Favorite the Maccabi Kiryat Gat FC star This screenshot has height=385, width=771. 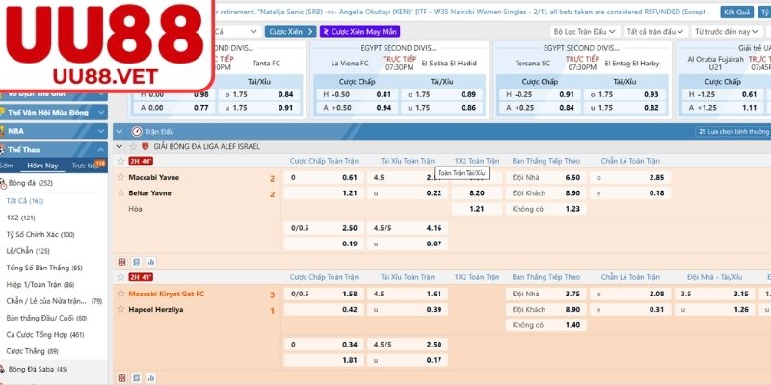120,294
